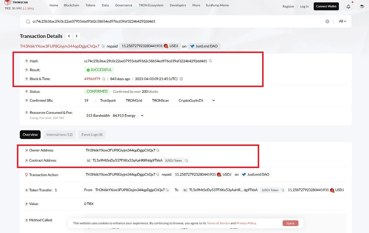Copy the owner address in the summary headline
This screenshot has width=369, height=233.
[103, 46]
